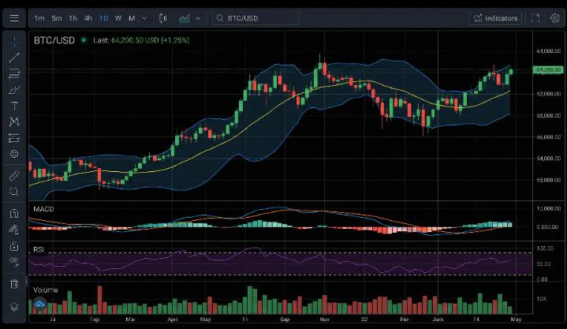Select the horizontal lines Fibonacci tool

[14, 73]
